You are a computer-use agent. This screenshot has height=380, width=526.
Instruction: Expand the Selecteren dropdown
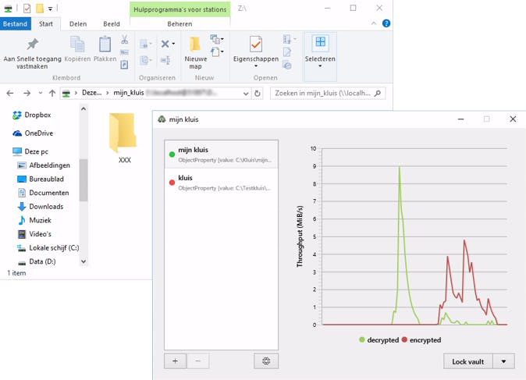coord(320,66)
